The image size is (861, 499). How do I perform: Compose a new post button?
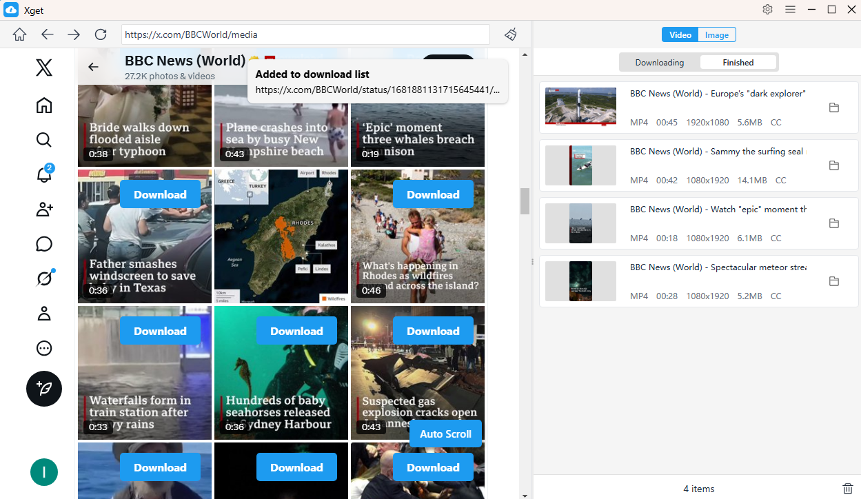click(x=44, y=389)
